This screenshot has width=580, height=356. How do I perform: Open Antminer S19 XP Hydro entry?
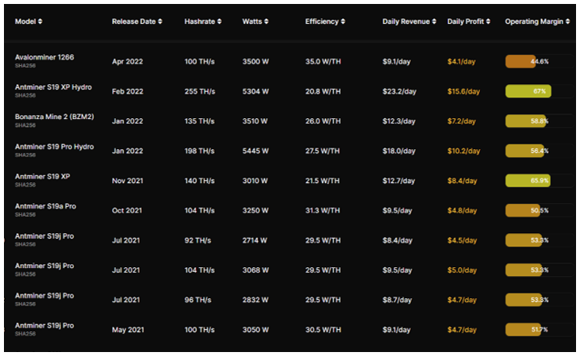(53, 87)
